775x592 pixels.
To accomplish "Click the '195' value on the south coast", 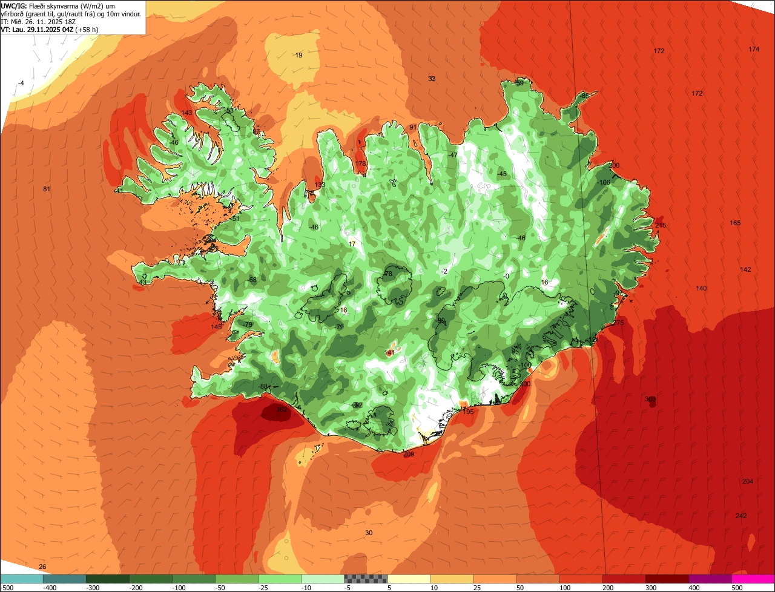I will [x=468, y=411].
